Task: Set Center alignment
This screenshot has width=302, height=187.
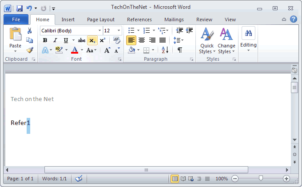Action: [142, 40]
